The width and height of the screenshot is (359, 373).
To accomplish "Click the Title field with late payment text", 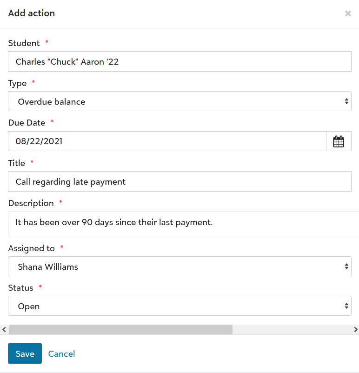I will pos(179,181).
